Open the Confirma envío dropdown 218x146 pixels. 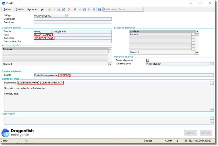[211, 64]
